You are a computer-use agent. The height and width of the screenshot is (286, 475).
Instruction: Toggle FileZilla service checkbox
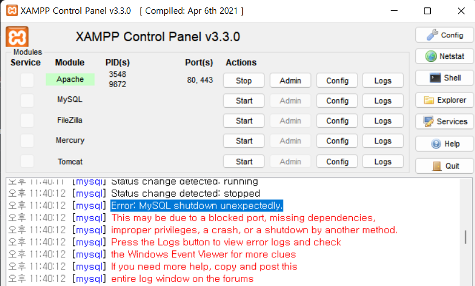[27, 120]
